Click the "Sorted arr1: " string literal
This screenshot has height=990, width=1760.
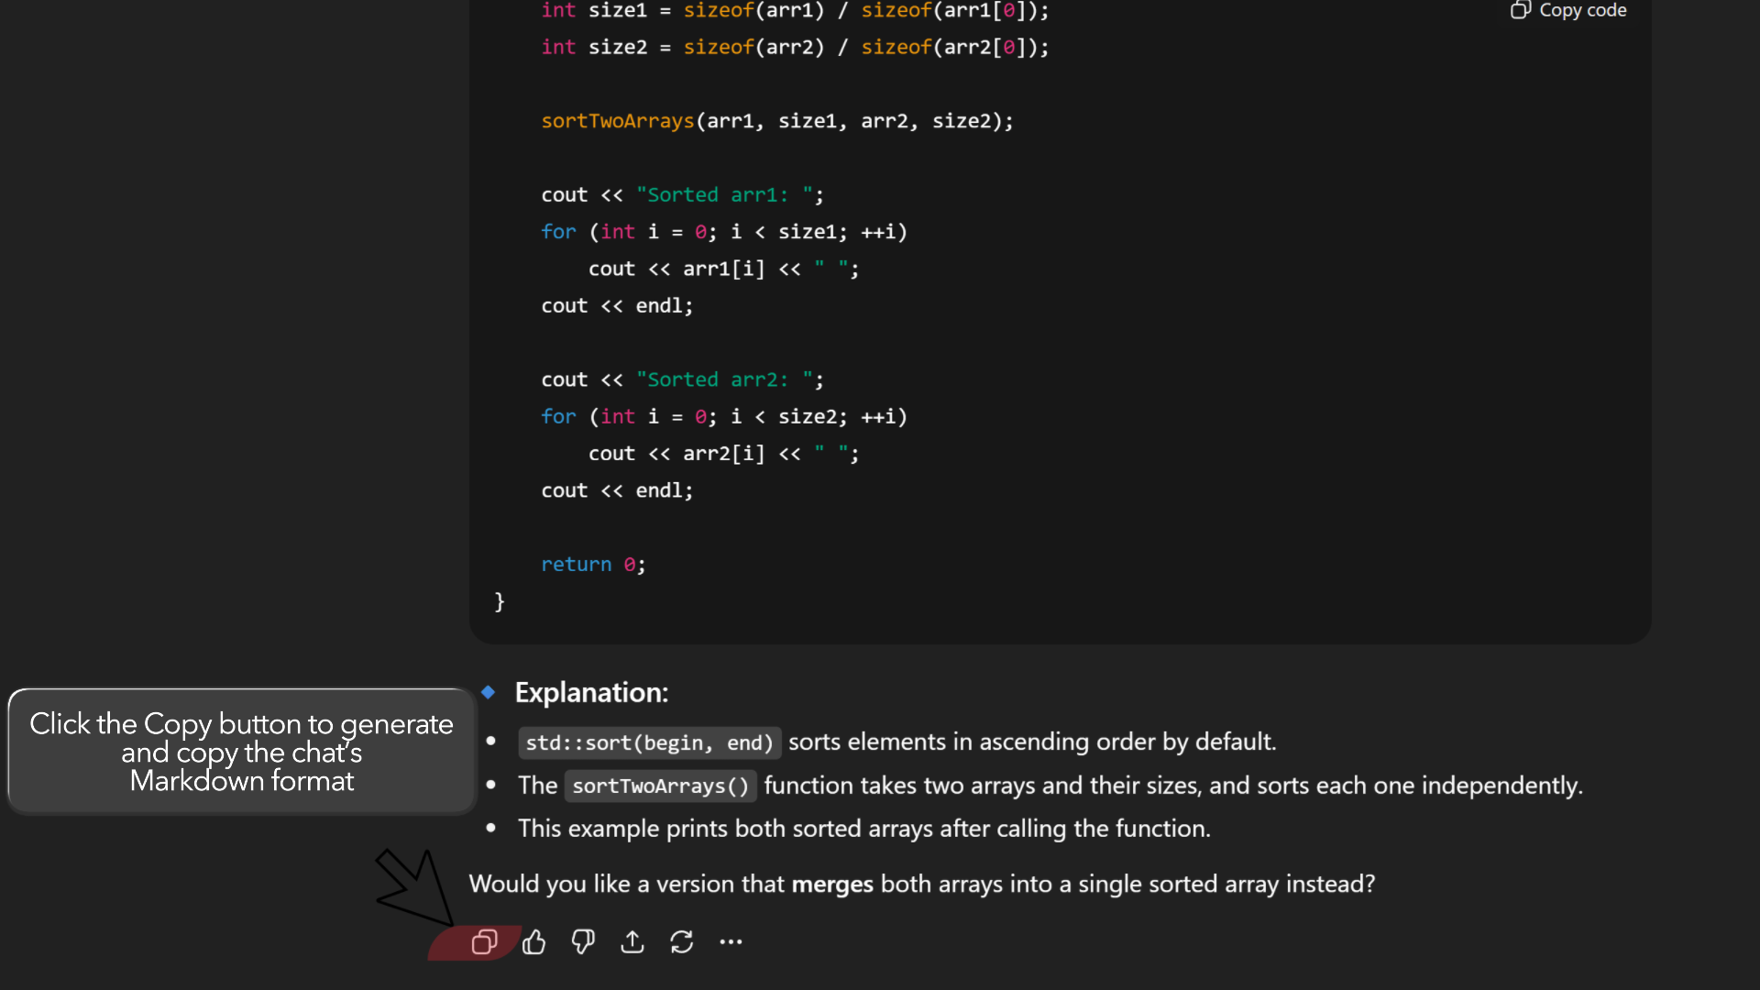pos(729,194)
